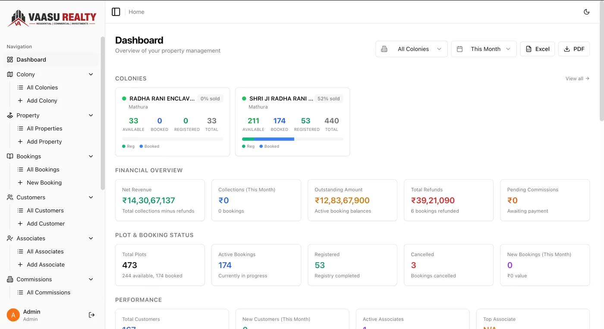Click the plus icon beside Add Colony
This screenshot has width=604, height=329.
click(20, 101)
